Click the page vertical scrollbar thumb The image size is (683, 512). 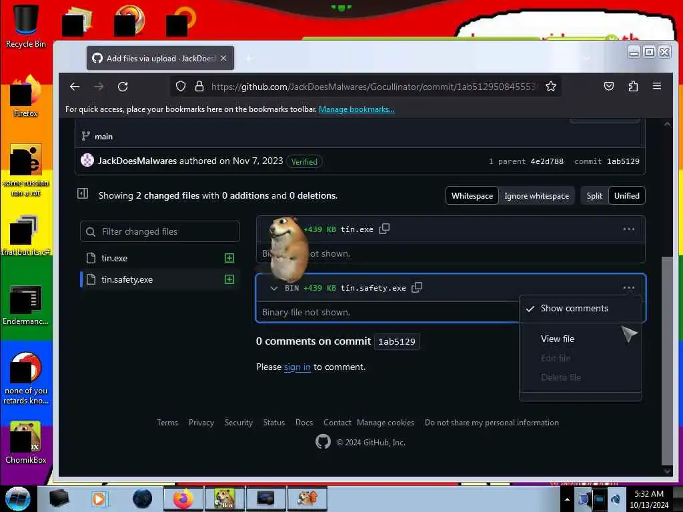[666, 361]
